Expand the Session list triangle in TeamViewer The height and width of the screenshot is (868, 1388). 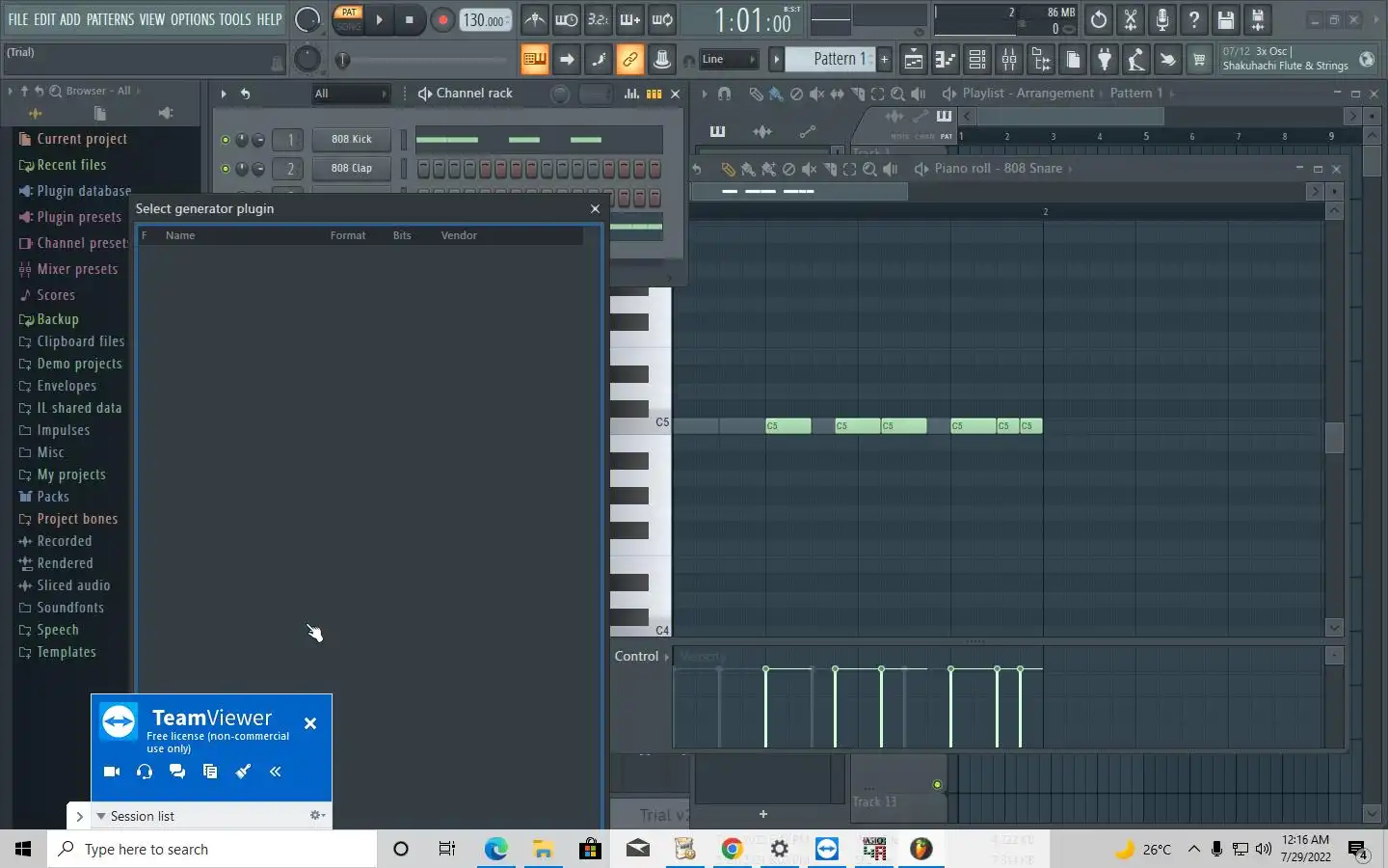click(x=100, y=816)
